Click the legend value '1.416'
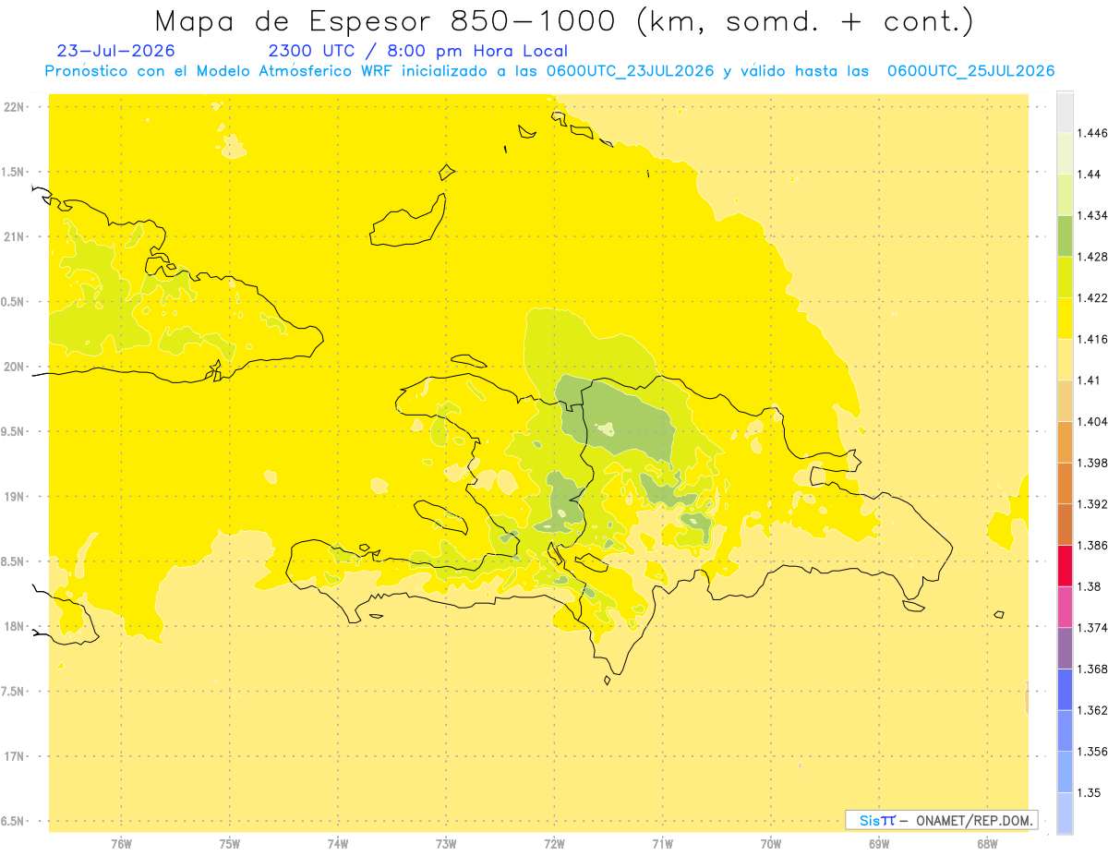 click(1092, 339)
